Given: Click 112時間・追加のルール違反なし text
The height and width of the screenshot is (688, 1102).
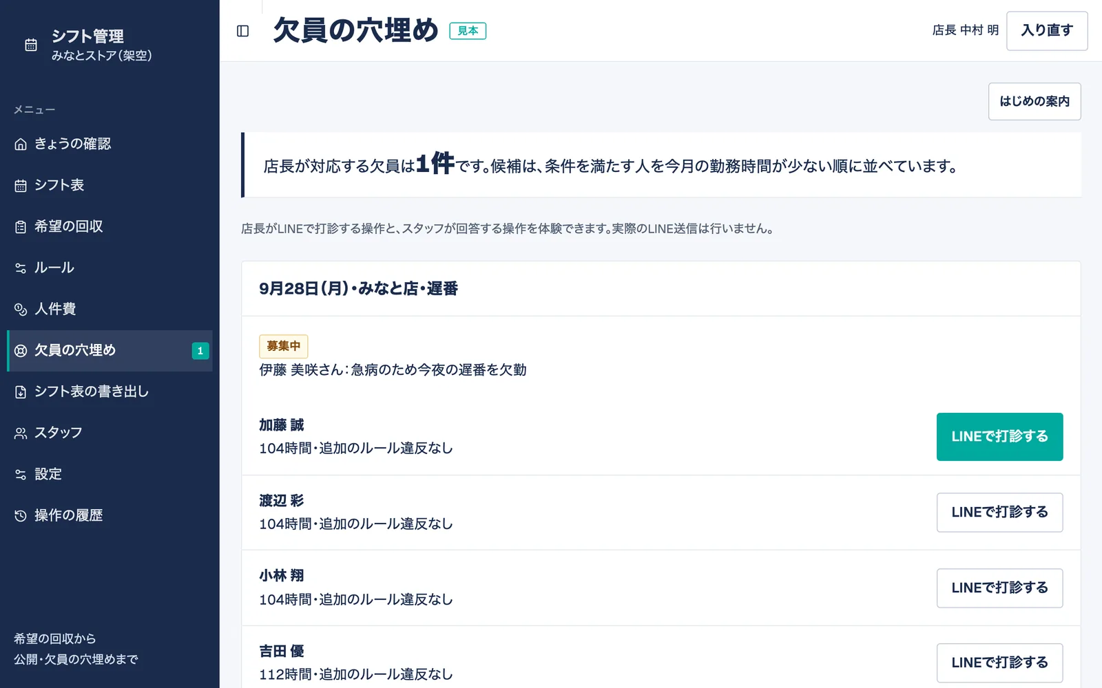Looking at the screenshot, I should 356,675.
